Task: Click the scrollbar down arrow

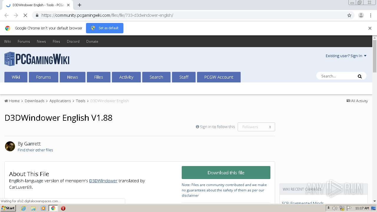Action: 375,201
